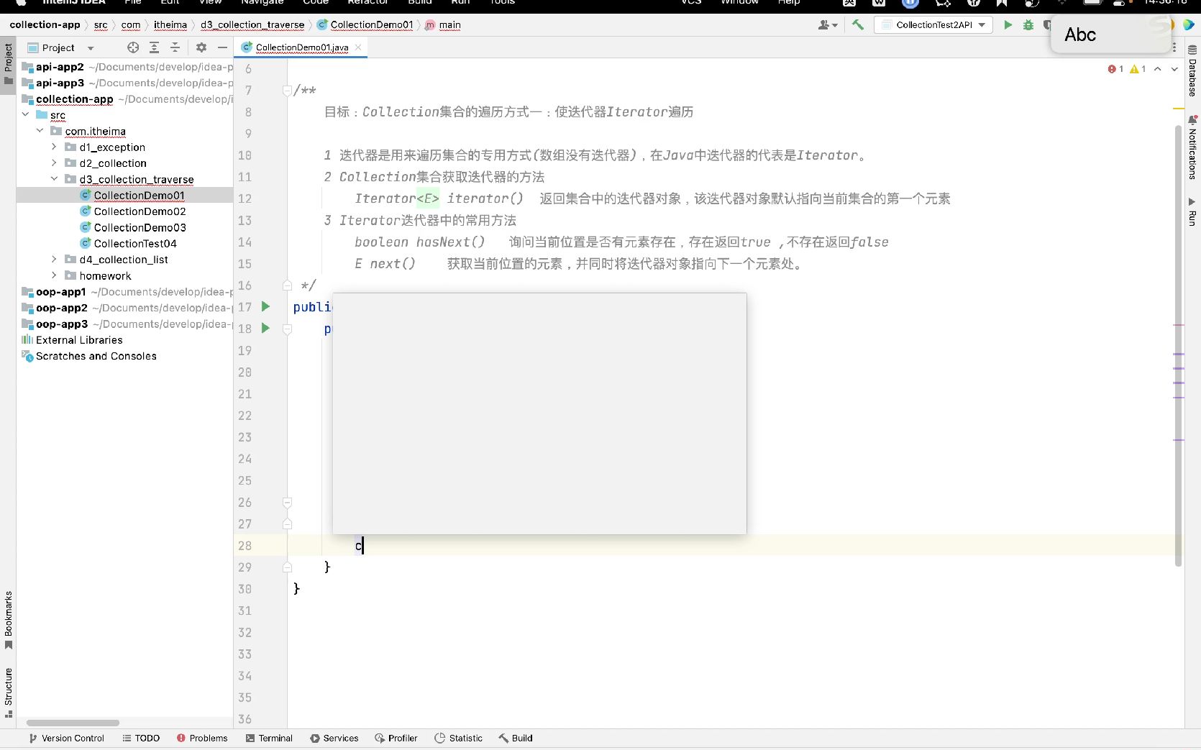Viewport: 1201px width, 750px height.
Task: Open the Bookmarks tool window
Action: click(9, 620)
